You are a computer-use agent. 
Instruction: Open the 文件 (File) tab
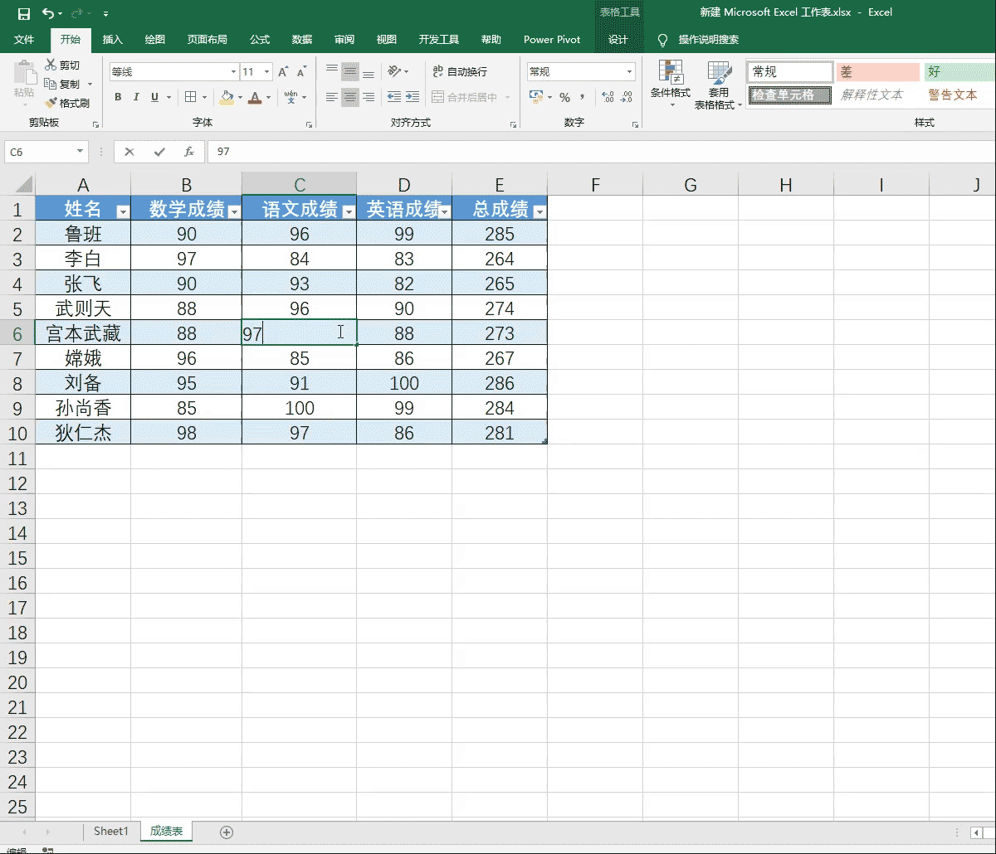click(24, 40)
